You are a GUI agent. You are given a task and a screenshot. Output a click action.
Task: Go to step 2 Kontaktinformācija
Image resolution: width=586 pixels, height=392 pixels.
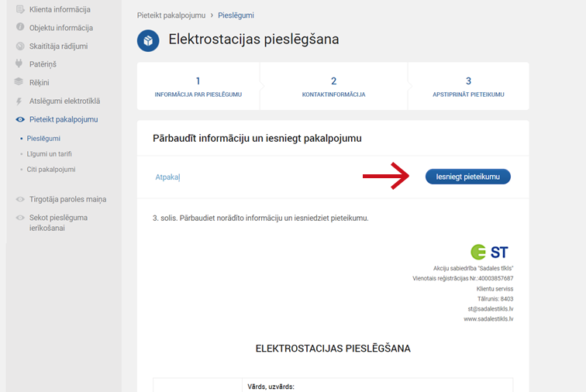pos(334,86)
